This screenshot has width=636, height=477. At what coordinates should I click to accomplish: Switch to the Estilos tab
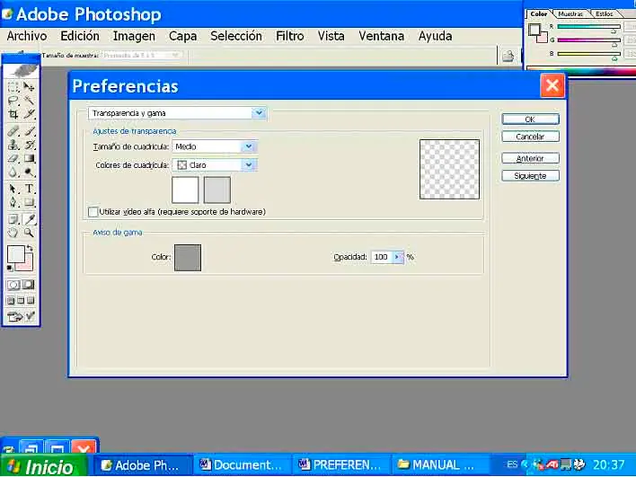604,13
